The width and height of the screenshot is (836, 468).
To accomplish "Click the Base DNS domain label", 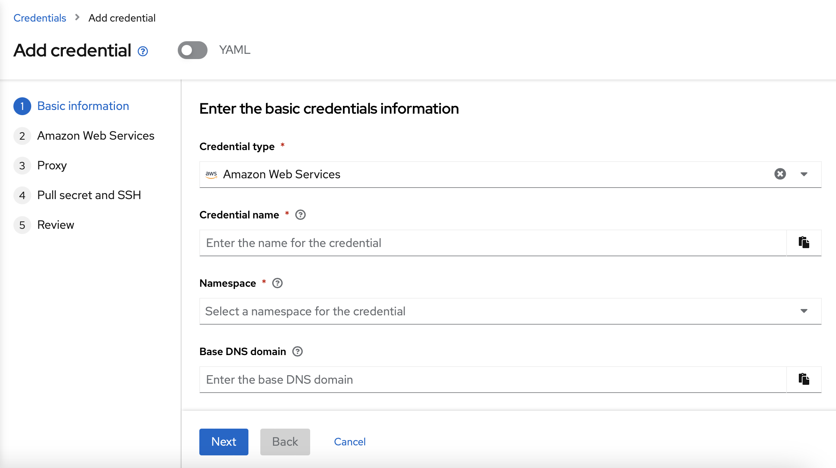I will click(243, 351).
